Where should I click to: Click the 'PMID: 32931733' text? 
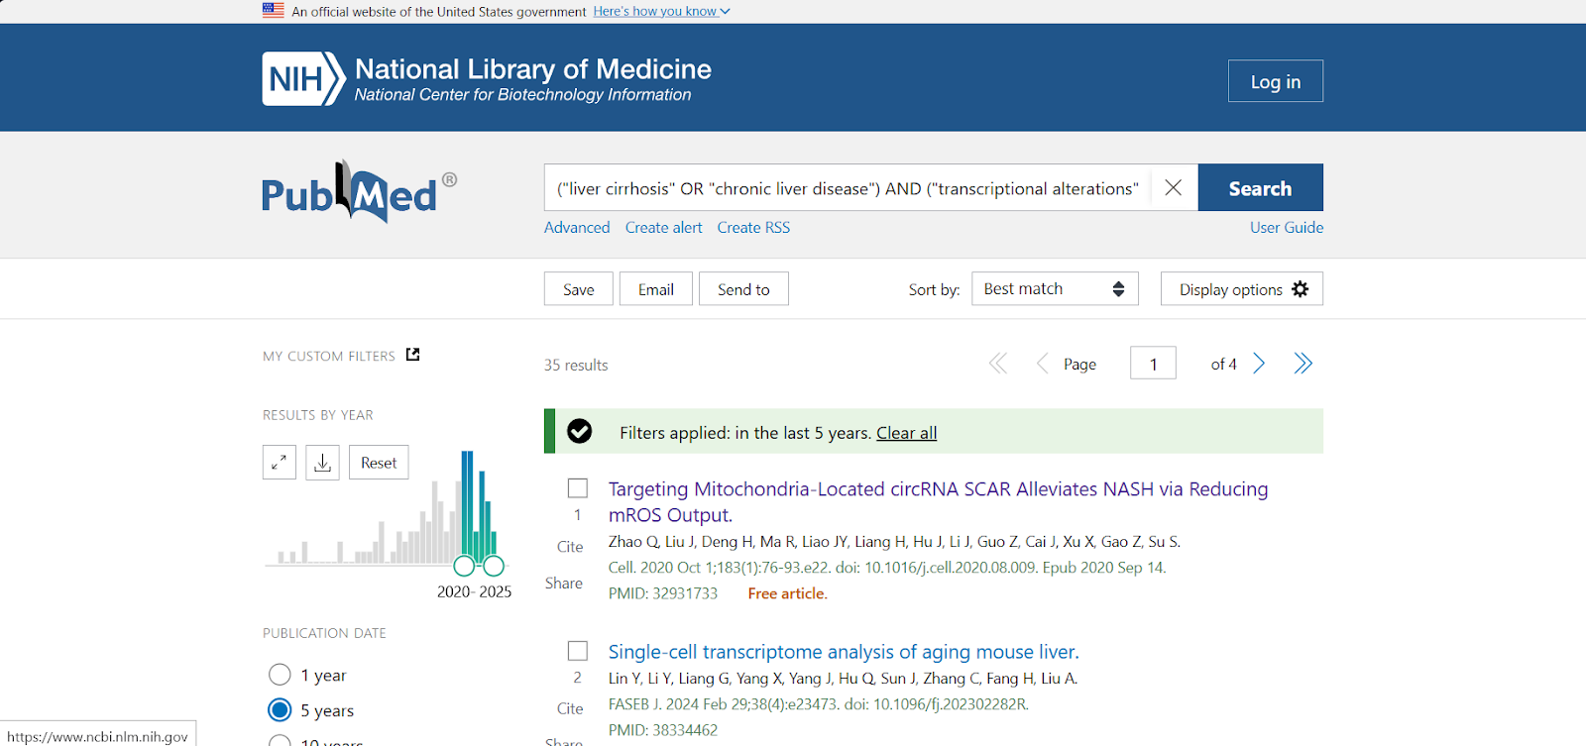(663, 593)
